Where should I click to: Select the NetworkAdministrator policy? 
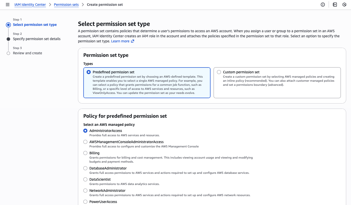(85, 190)
